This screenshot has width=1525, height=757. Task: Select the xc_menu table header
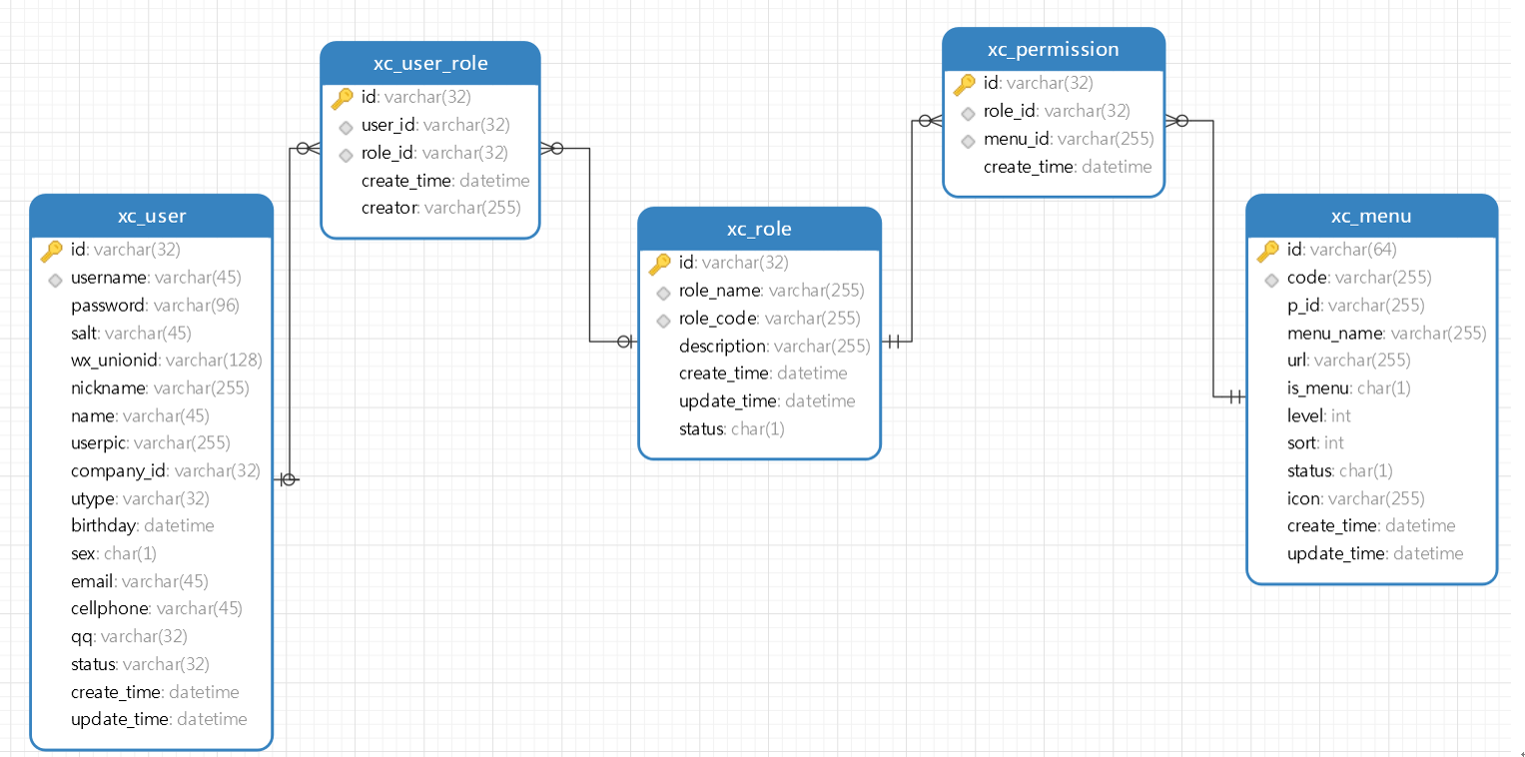1371,216
